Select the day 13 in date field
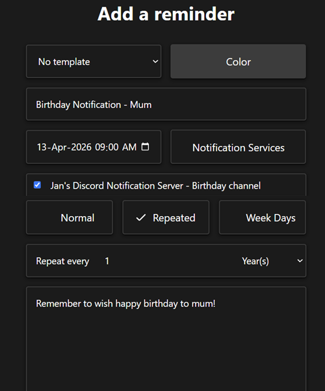Screen dimensions: 325x391 (x=42, y=147)
